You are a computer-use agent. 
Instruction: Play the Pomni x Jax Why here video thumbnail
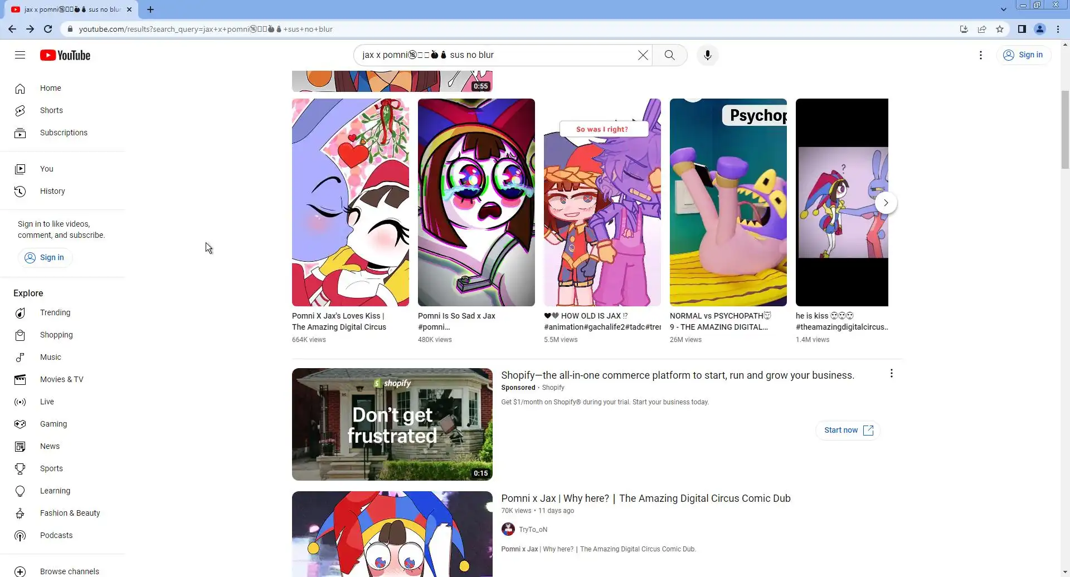tap(392, 534)
